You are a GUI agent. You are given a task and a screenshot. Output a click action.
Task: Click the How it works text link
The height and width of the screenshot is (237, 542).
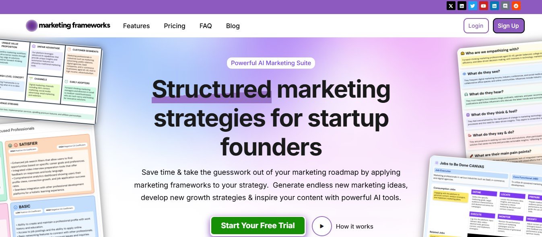(354, 227)
